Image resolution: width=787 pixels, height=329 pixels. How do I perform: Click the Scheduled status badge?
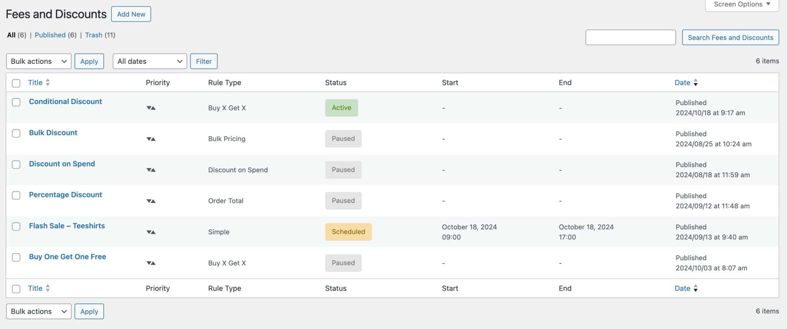349,232
